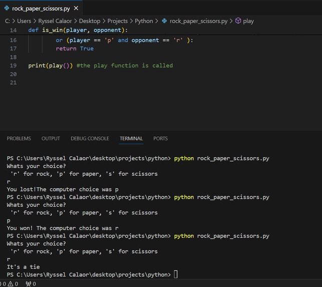Viewport: 322px width, 287px height.
Task: Select the TERMINAL panel tab
Action: click(131, 138)
